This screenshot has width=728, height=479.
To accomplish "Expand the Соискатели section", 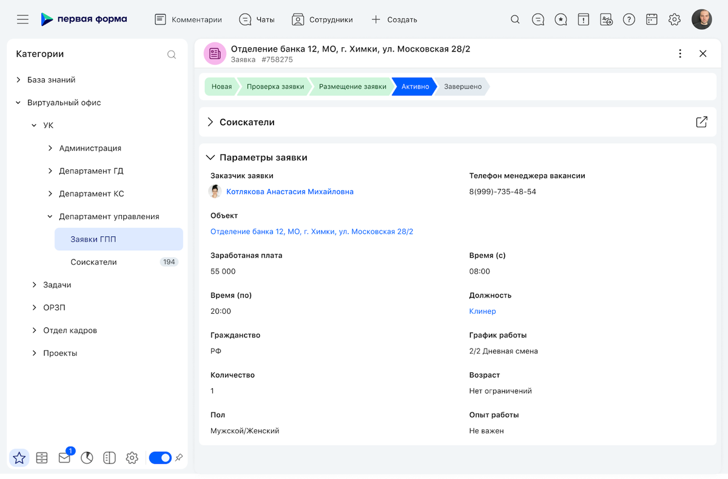I will click(x=211, y=121).
